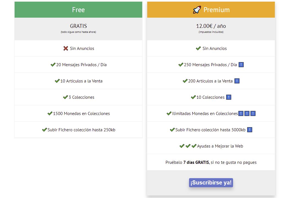Click the up-arrow icon after 5000kb

[250, 130]
